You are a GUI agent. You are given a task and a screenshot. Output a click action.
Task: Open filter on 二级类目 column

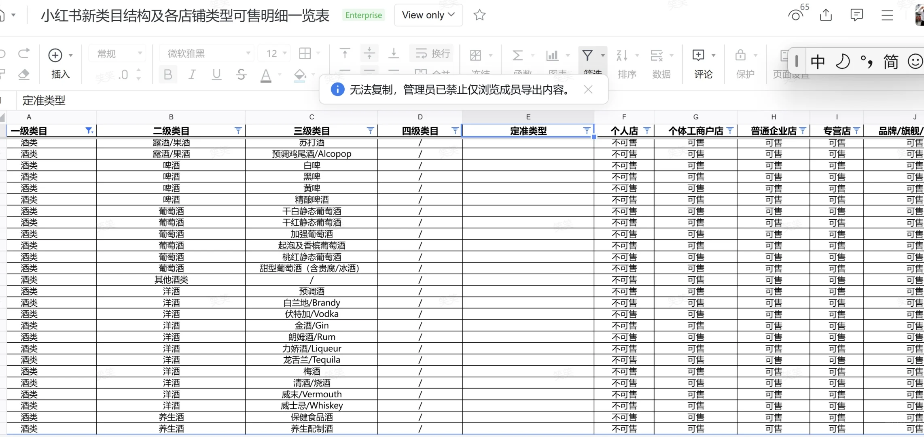pos(238,130)
